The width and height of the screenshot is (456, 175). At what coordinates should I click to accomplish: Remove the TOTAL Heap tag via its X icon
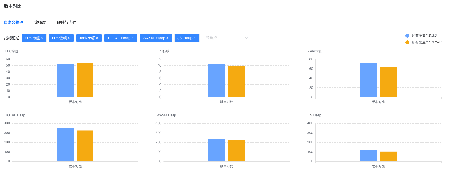(x=132, y=38)
